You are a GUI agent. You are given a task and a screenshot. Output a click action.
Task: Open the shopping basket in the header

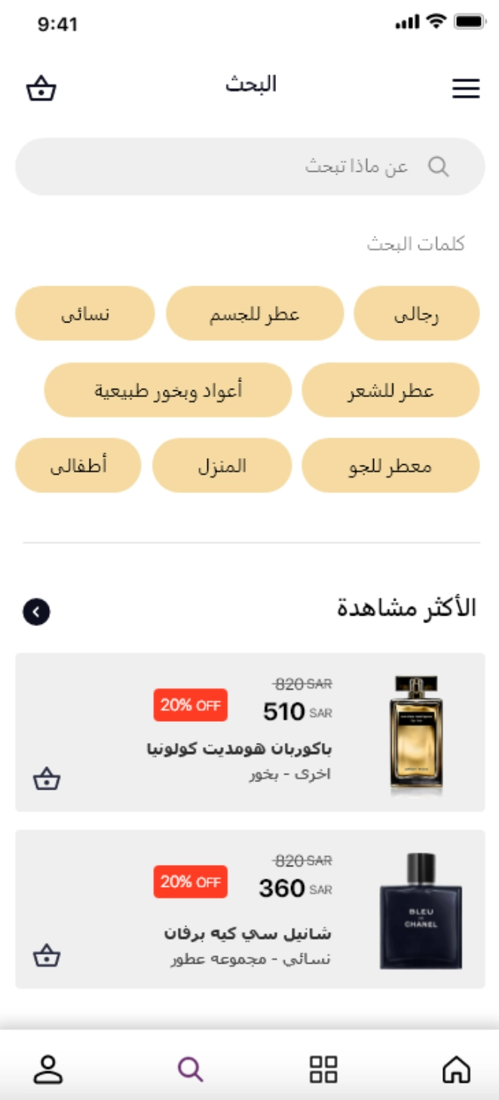41,89
